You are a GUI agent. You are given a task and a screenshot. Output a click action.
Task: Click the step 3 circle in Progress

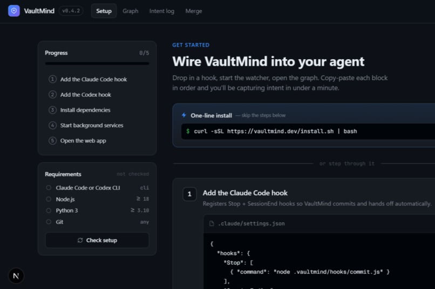coord(52,110)
